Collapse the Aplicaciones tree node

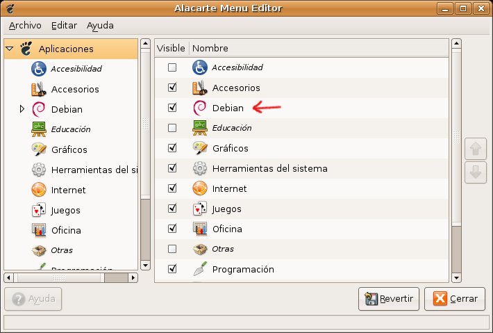pyautogui.click(x=10, y=49)
